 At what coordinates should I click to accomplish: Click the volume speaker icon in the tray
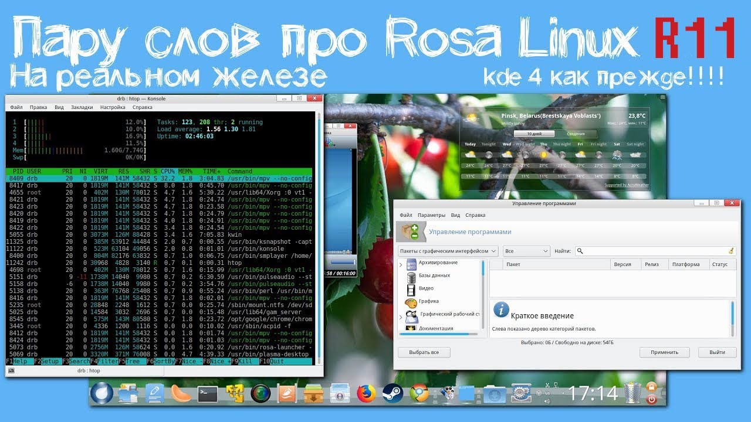(x=547, y=401)
